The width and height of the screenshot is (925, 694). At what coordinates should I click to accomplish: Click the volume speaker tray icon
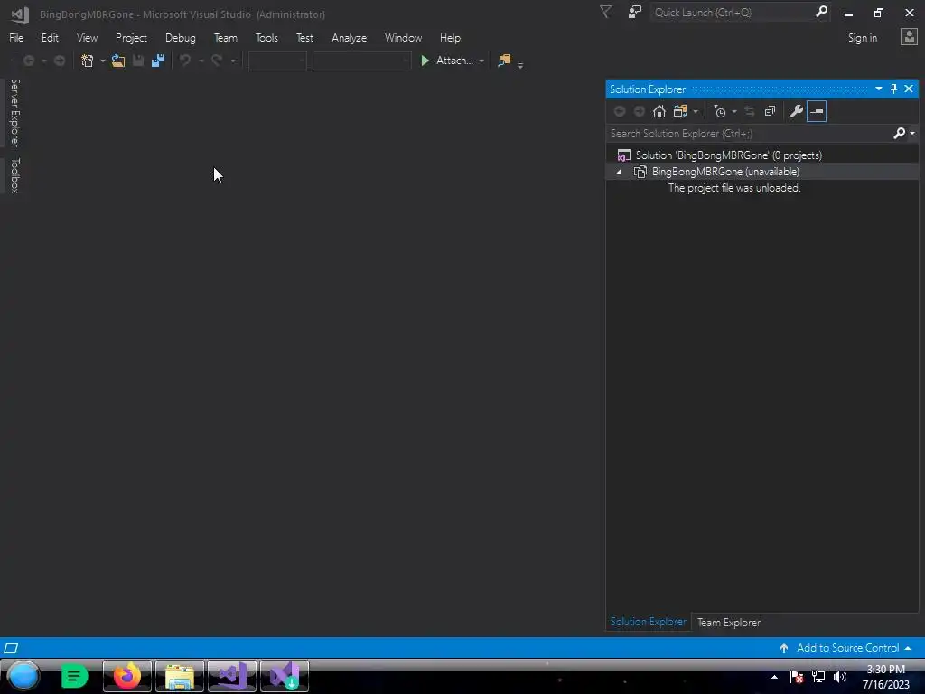839,677
